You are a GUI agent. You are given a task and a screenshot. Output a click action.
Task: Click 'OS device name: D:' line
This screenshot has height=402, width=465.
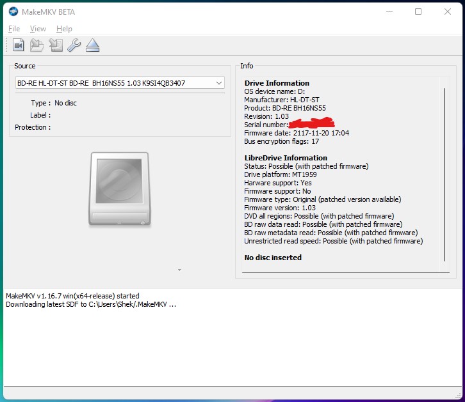click(274, 91)
